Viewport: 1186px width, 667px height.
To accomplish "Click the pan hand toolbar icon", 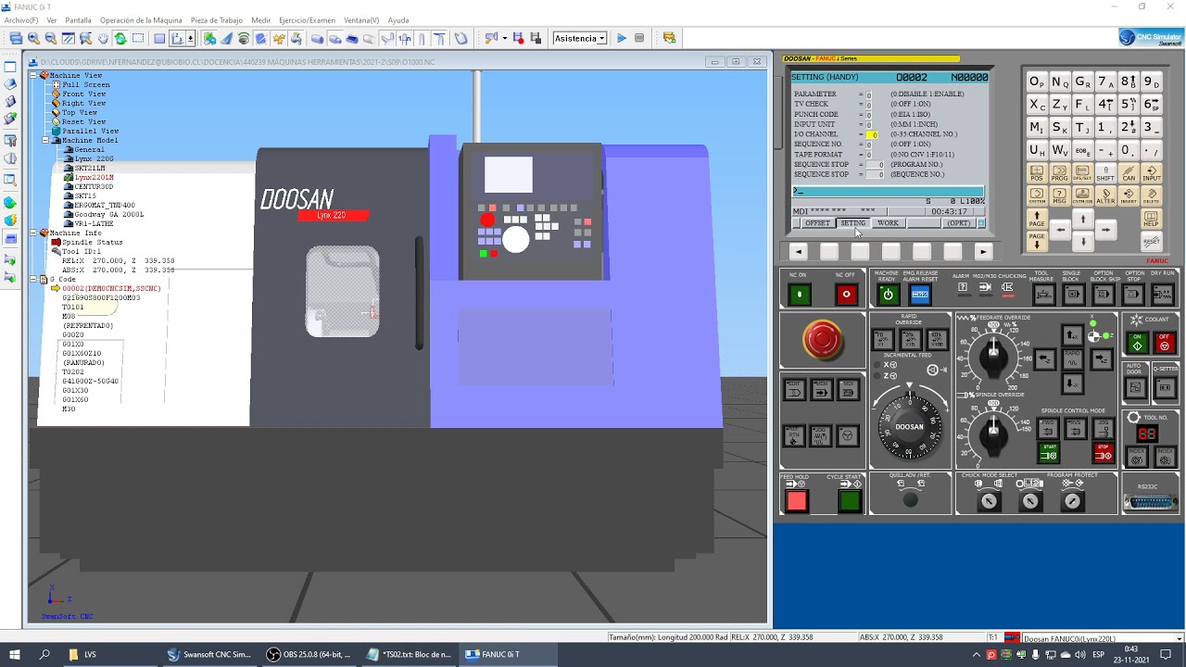I will [103, 38].
